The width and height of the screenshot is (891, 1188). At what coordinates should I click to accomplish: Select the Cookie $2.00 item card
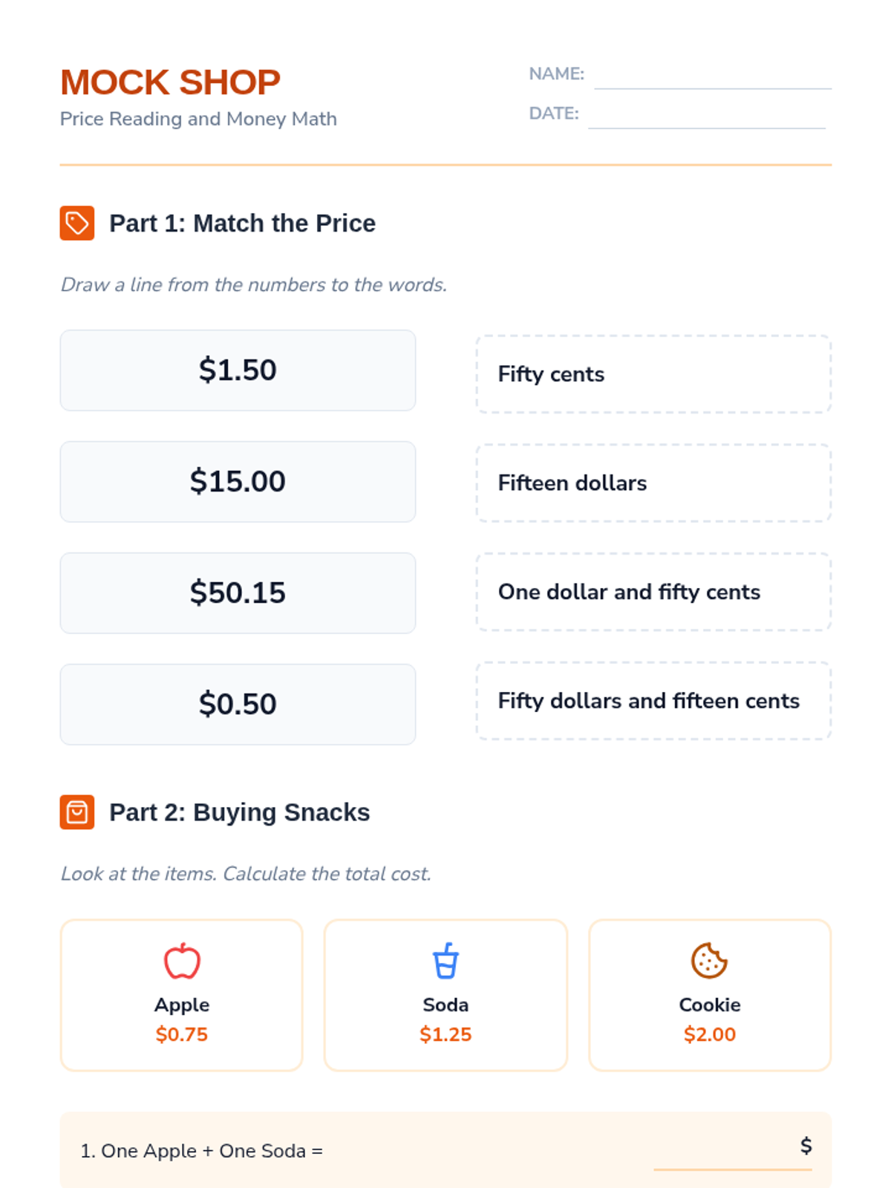point(710,995)
